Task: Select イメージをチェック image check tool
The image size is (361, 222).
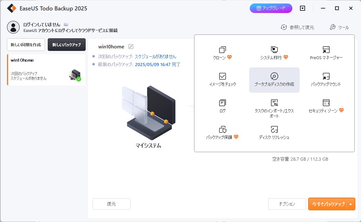Action: pyautogui.click(x=223, y=80)
